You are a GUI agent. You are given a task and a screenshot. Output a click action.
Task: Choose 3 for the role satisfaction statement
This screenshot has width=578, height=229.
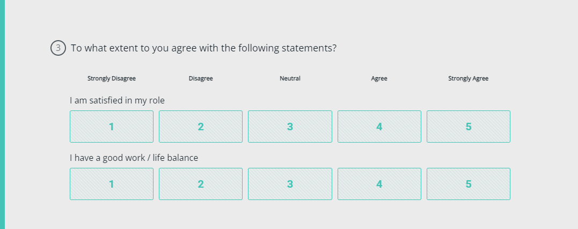[290, 127]
